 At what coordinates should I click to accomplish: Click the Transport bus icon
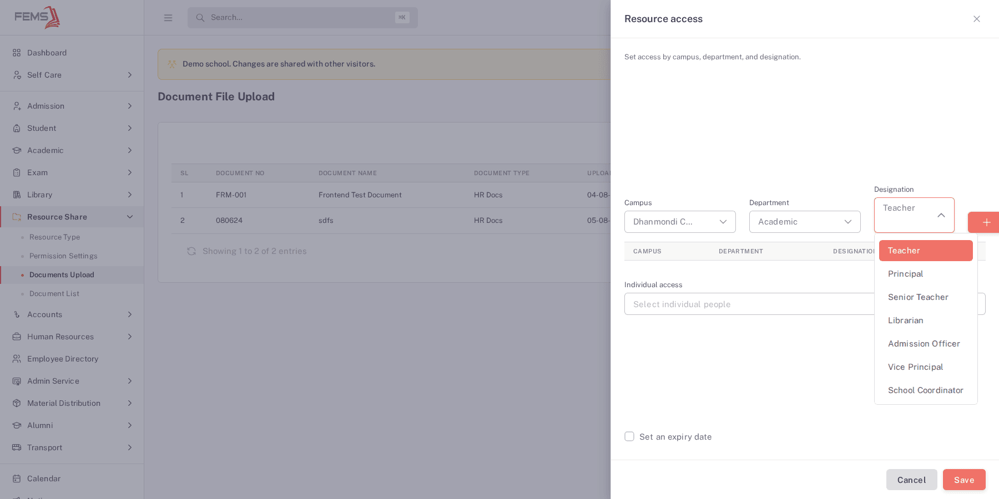click(x=17, y=447)
